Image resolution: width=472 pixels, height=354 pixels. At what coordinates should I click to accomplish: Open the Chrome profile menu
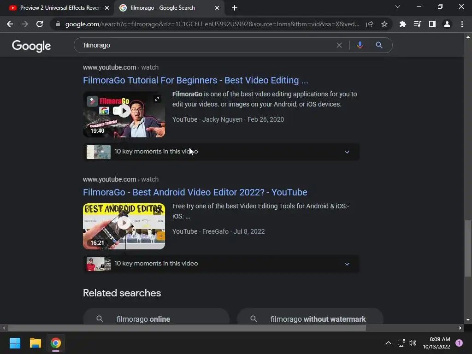click(447, 24)
